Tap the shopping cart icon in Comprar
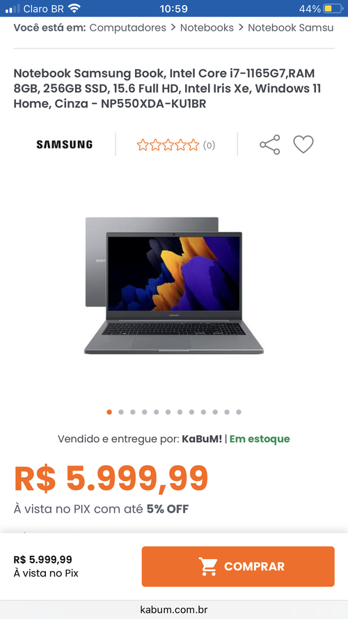 tap(207, 567)
